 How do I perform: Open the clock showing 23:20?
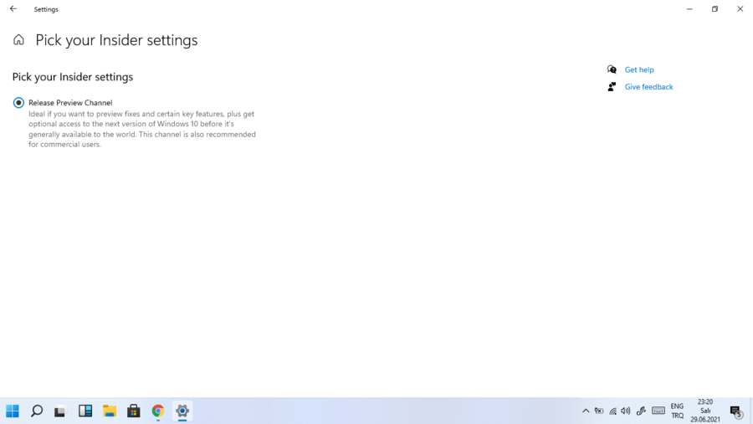705,411
